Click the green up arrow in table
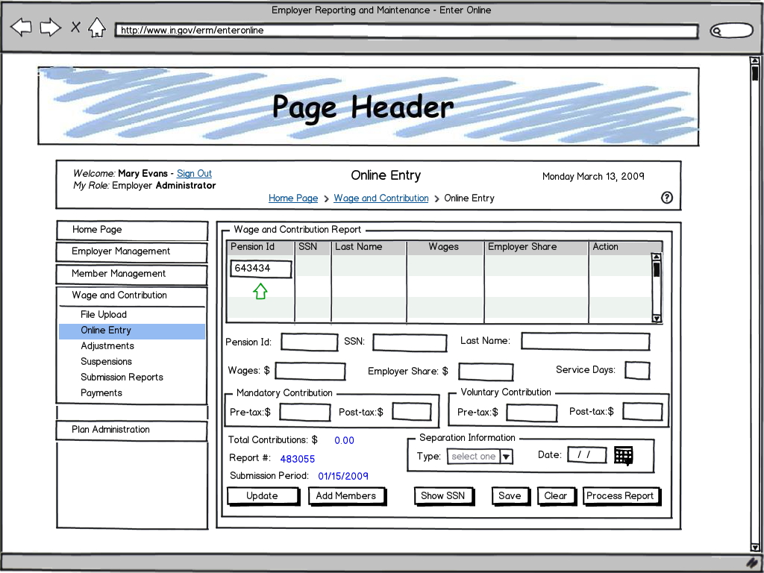The height and width of the screenshot is (573, 764). point(260,292)
